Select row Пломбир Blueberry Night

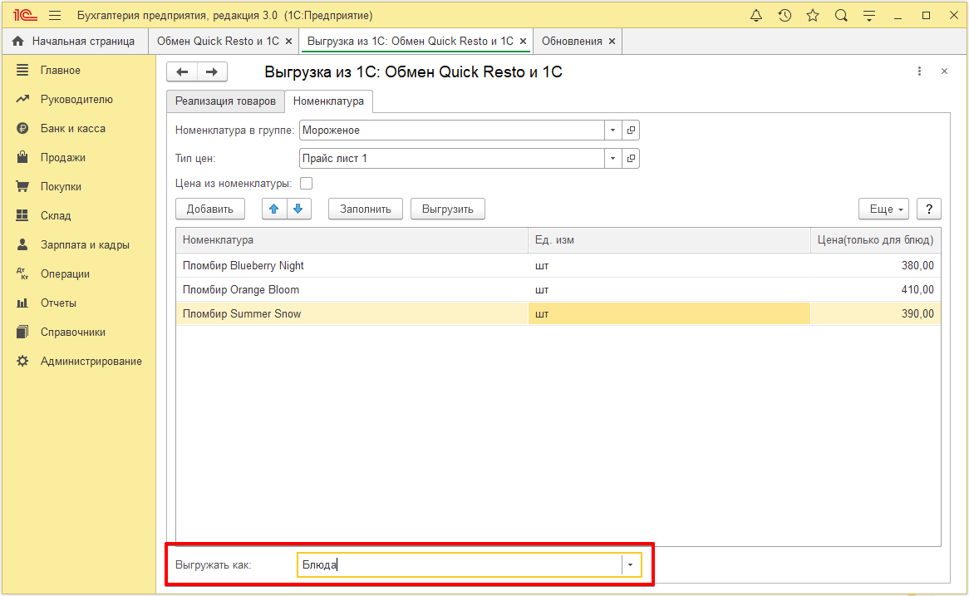(558, 266)
